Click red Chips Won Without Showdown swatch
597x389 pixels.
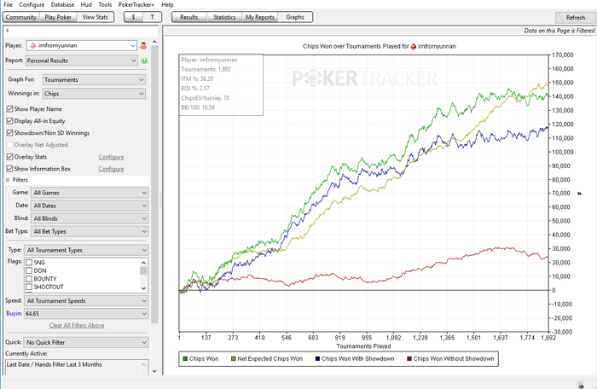409,358
